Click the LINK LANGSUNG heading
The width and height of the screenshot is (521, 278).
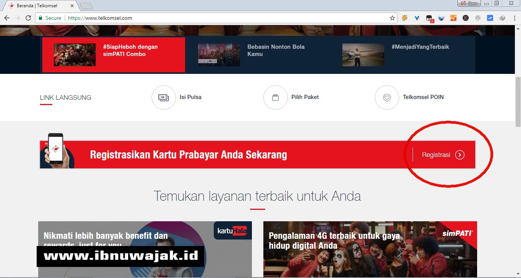coord(66,97)
